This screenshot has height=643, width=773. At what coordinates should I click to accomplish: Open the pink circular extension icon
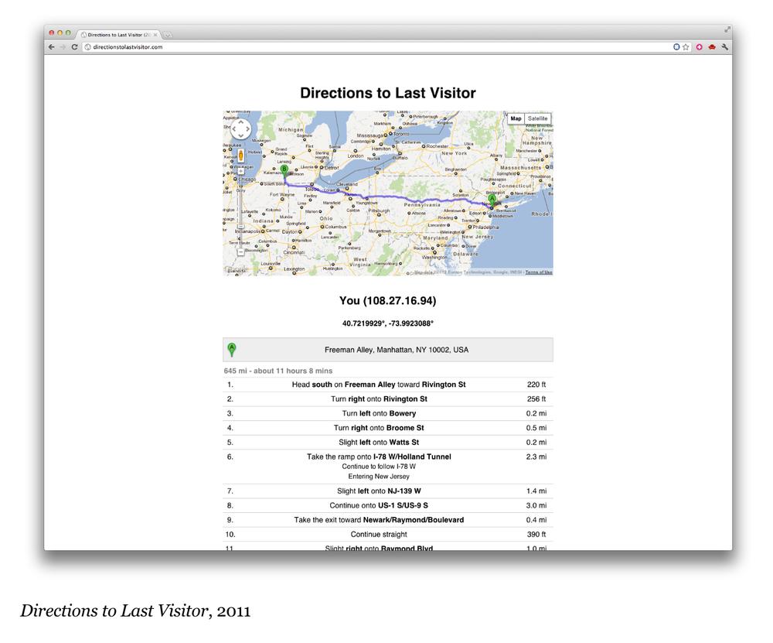(x=699, y=47)
